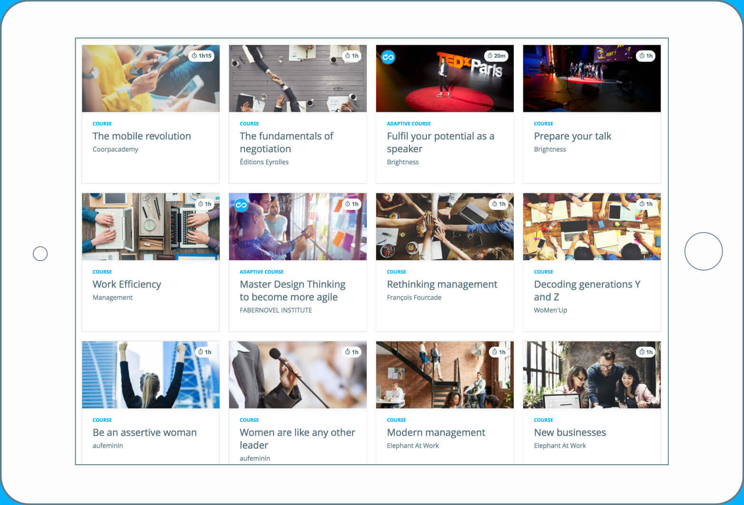Click the adaptive infinity icon on the TEDxParis card
744x505 pixels.
(388, 57)
